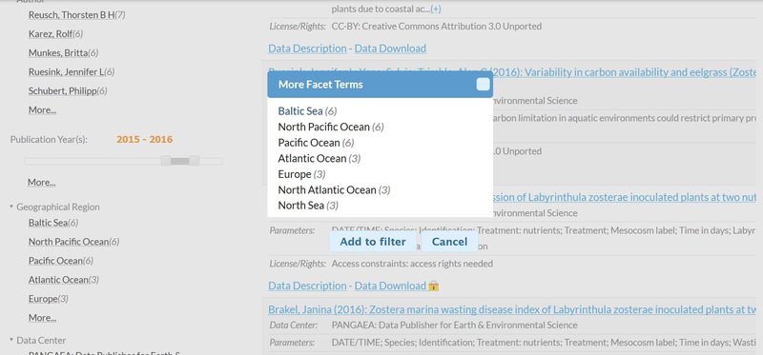This screenshot has width=763, height=355.
Task: Open Data Description link near lock icon
Action: coord(307,286)
